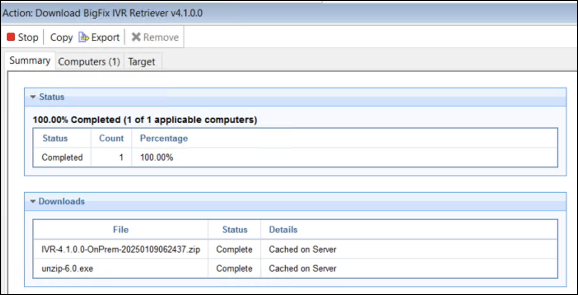Image resolution: width=578 pixels, height=295 pixels.
Task: Click the red Stop icon
Action: [11, 37]
